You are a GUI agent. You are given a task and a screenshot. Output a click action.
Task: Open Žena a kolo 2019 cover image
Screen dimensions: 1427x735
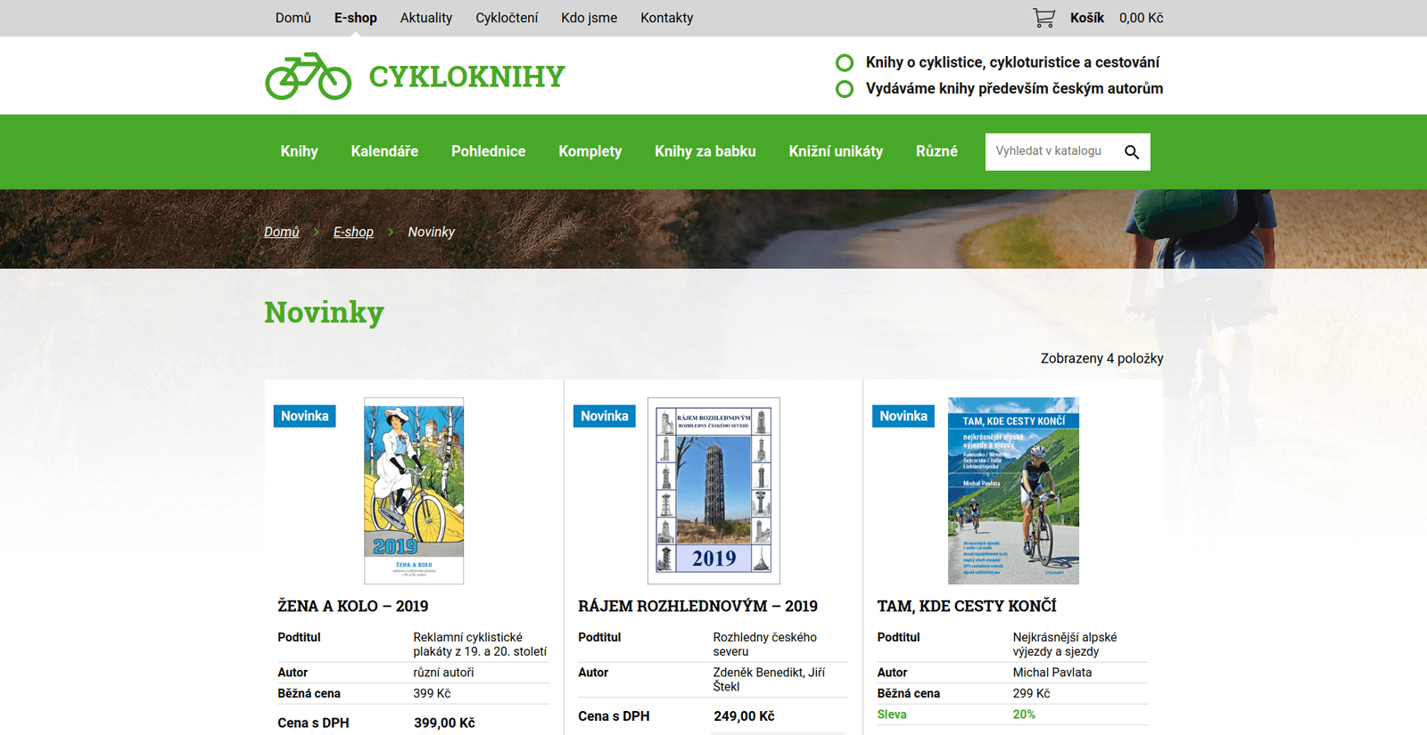[x=414, y=491]
